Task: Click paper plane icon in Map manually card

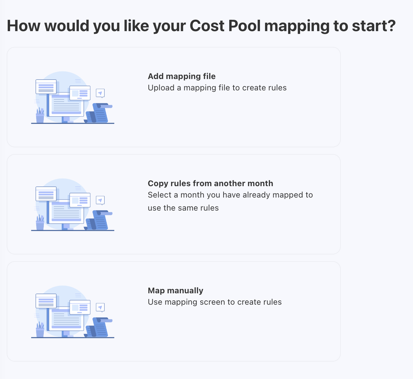Action: 100,307
